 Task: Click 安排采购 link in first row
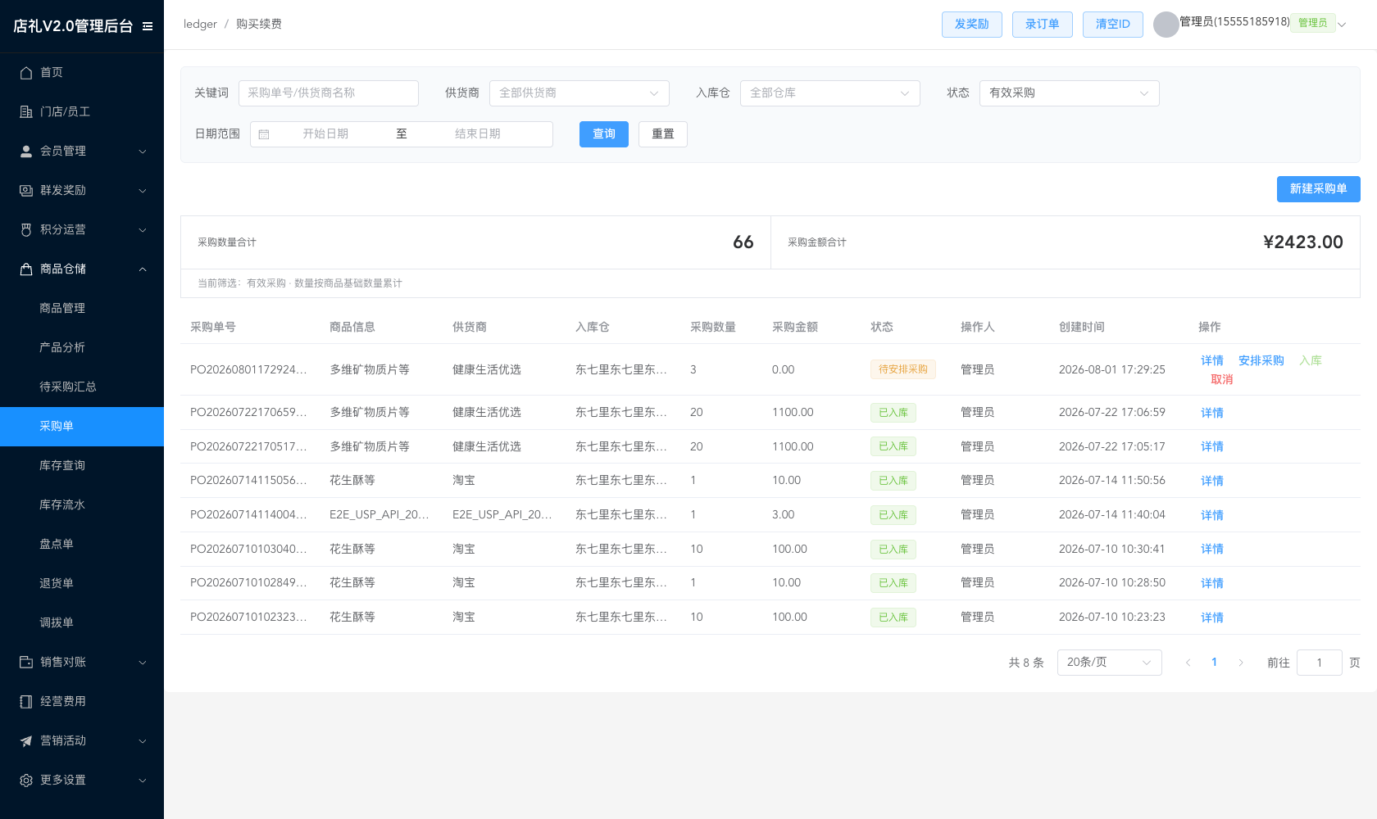click(1261, 360)
